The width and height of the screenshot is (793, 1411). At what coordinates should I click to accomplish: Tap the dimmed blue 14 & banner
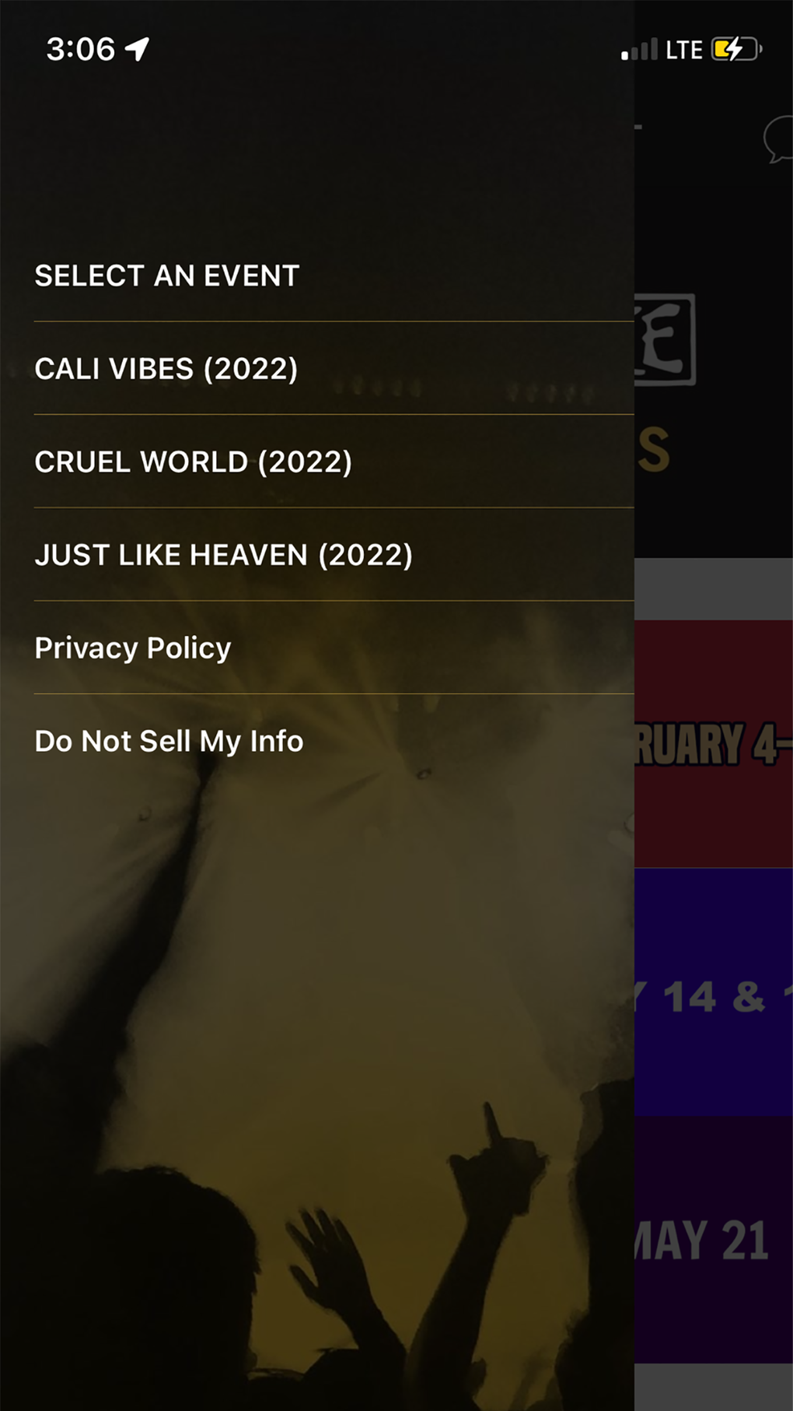[714, 992]
